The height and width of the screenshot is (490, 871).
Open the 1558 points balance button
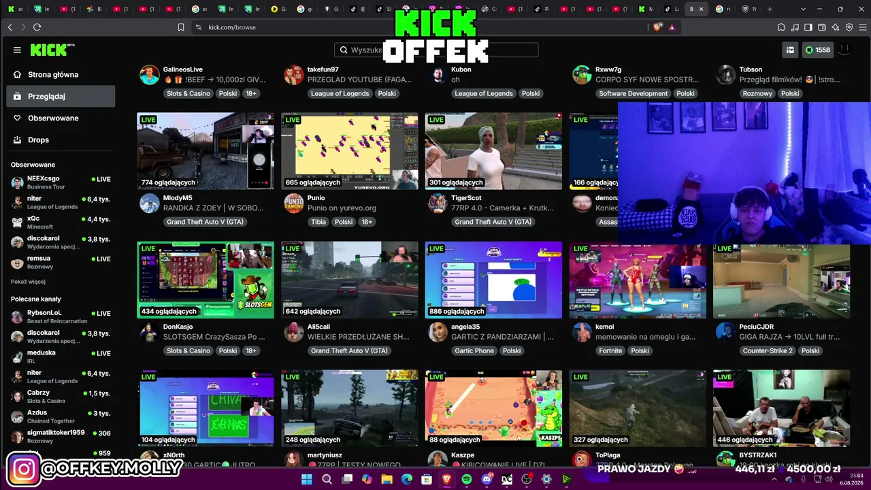(x=818, y=50)
